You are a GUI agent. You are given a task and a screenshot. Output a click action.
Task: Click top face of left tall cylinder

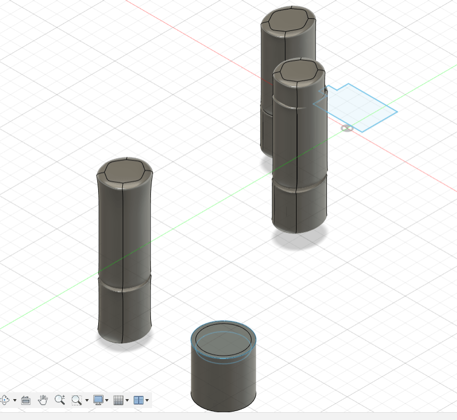pyautogui.click(x=124, y=171)
